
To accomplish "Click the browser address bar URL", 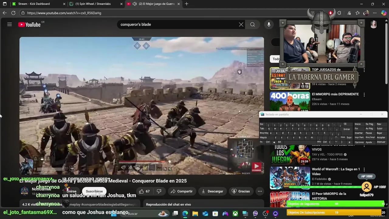I will tap(64, 13).
